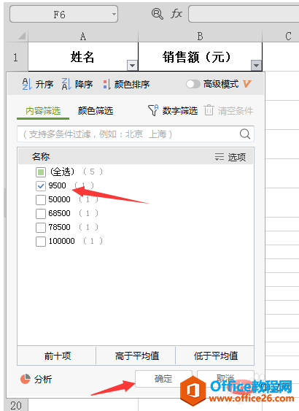This screenshot has width=299, height=411.
Task: Open 颜色排序 color sort
Action: click(126, 85)
